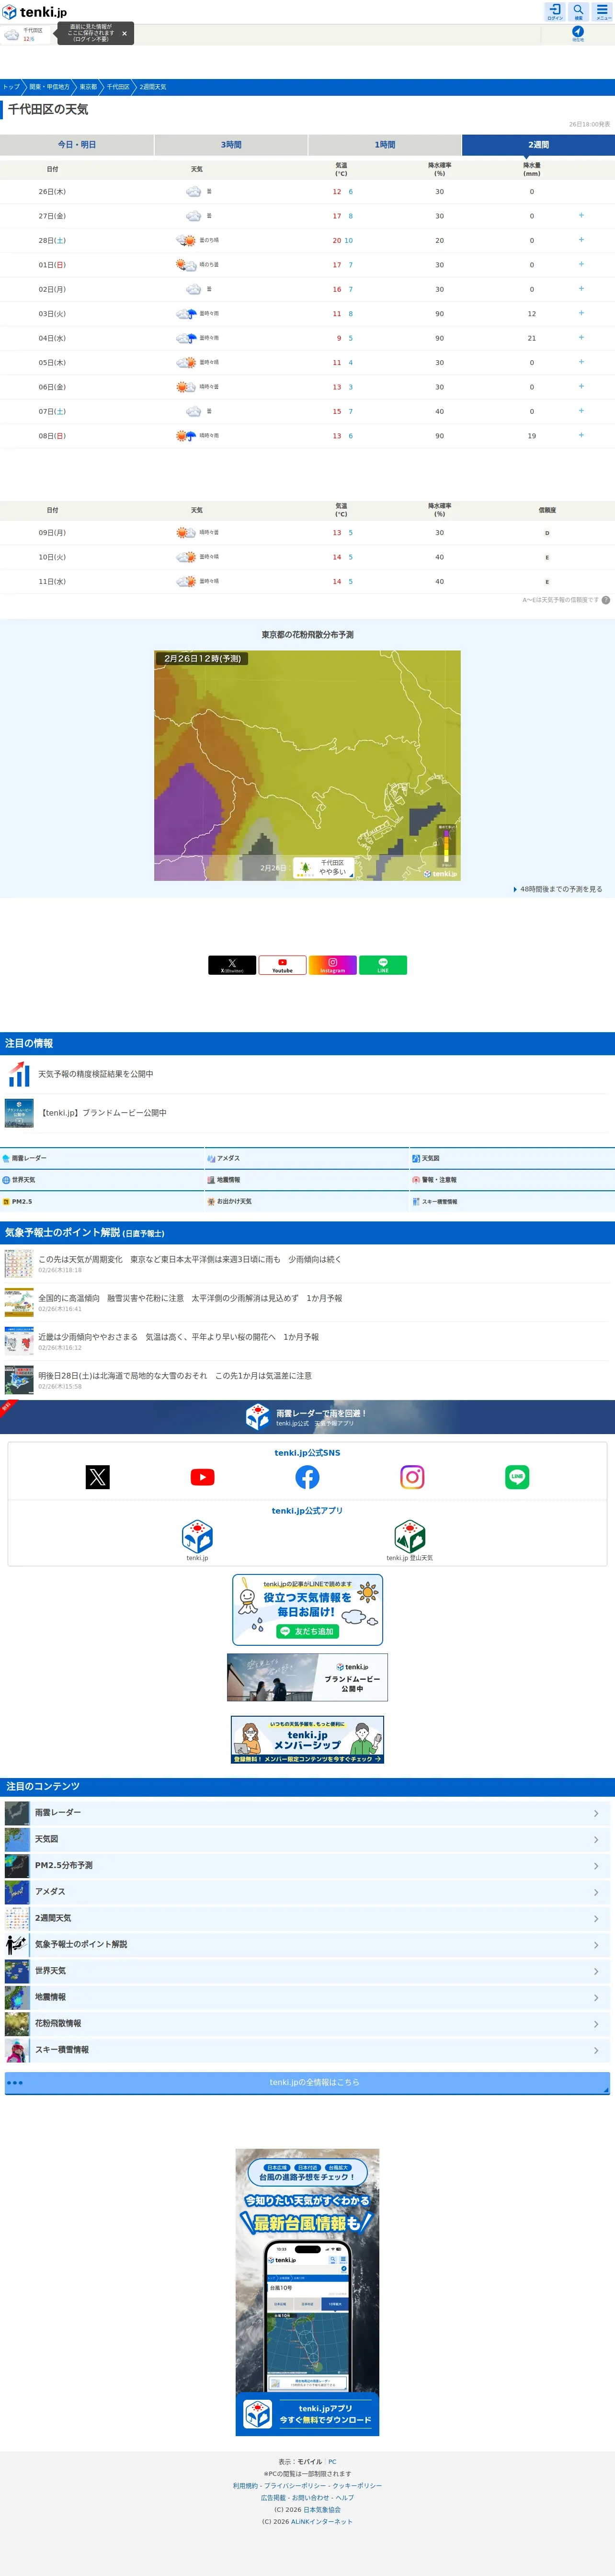This screenshot has width=615, height=2576.
Task: Open the LINE button below map
Action: [383, 965]
